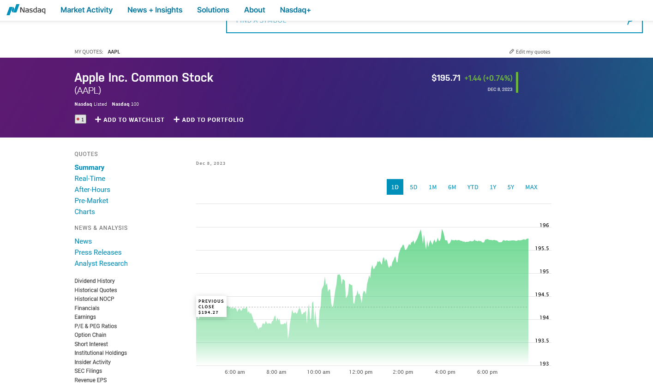Open Dividend History
653x383 pixels.
pyautogui.click(x=95, y=281)
